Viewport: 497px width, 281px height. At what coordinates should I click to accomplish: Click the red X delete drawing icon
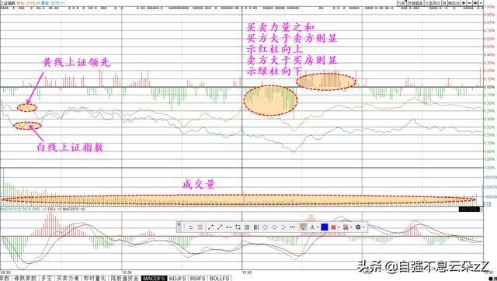333,227
